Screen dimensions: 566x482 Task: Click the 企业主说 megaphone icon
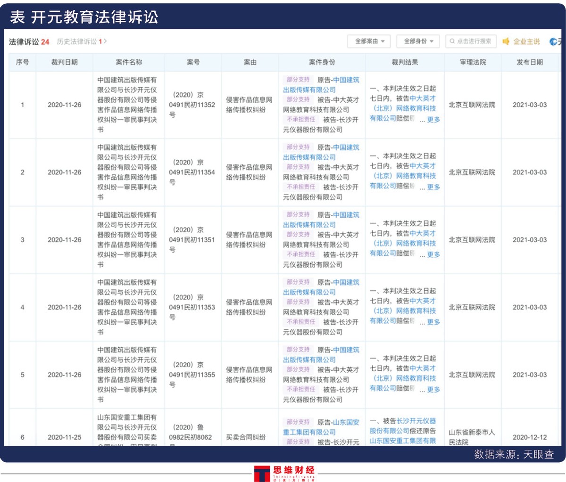tap(506, 41)
